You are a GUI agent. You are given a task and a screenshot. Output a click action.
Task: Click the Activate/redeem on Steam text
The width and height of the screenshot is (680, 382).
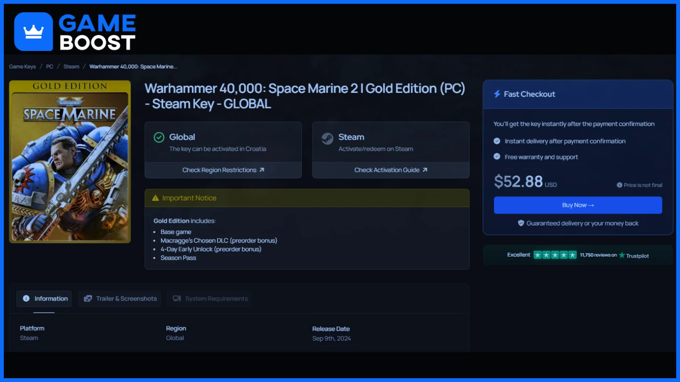click(376, 149)
